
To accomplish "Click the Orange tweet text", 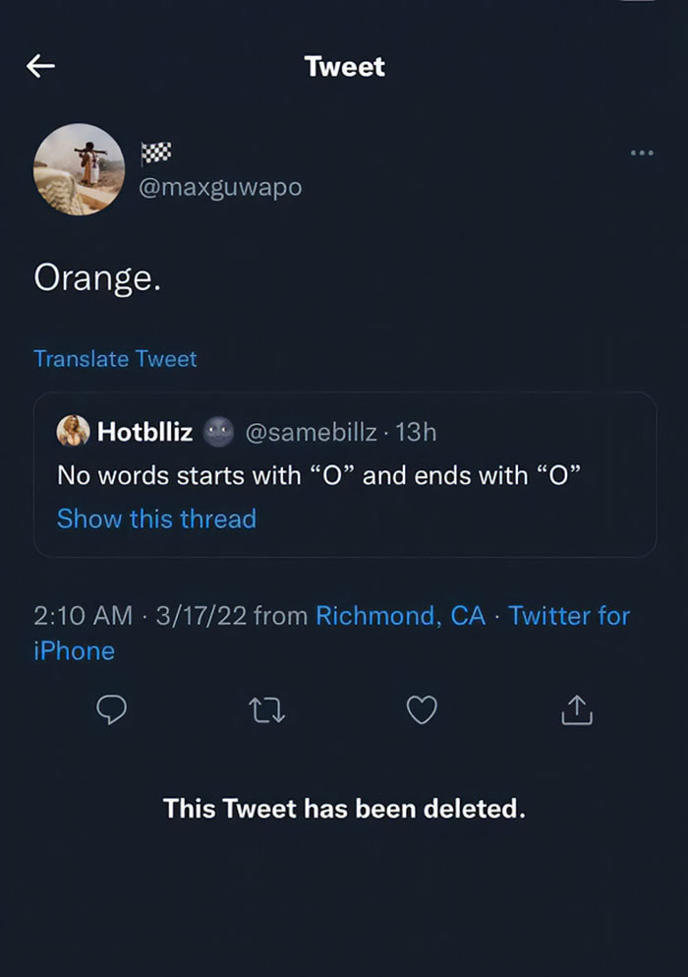I will pyautogui.click(x=97, y=278).
